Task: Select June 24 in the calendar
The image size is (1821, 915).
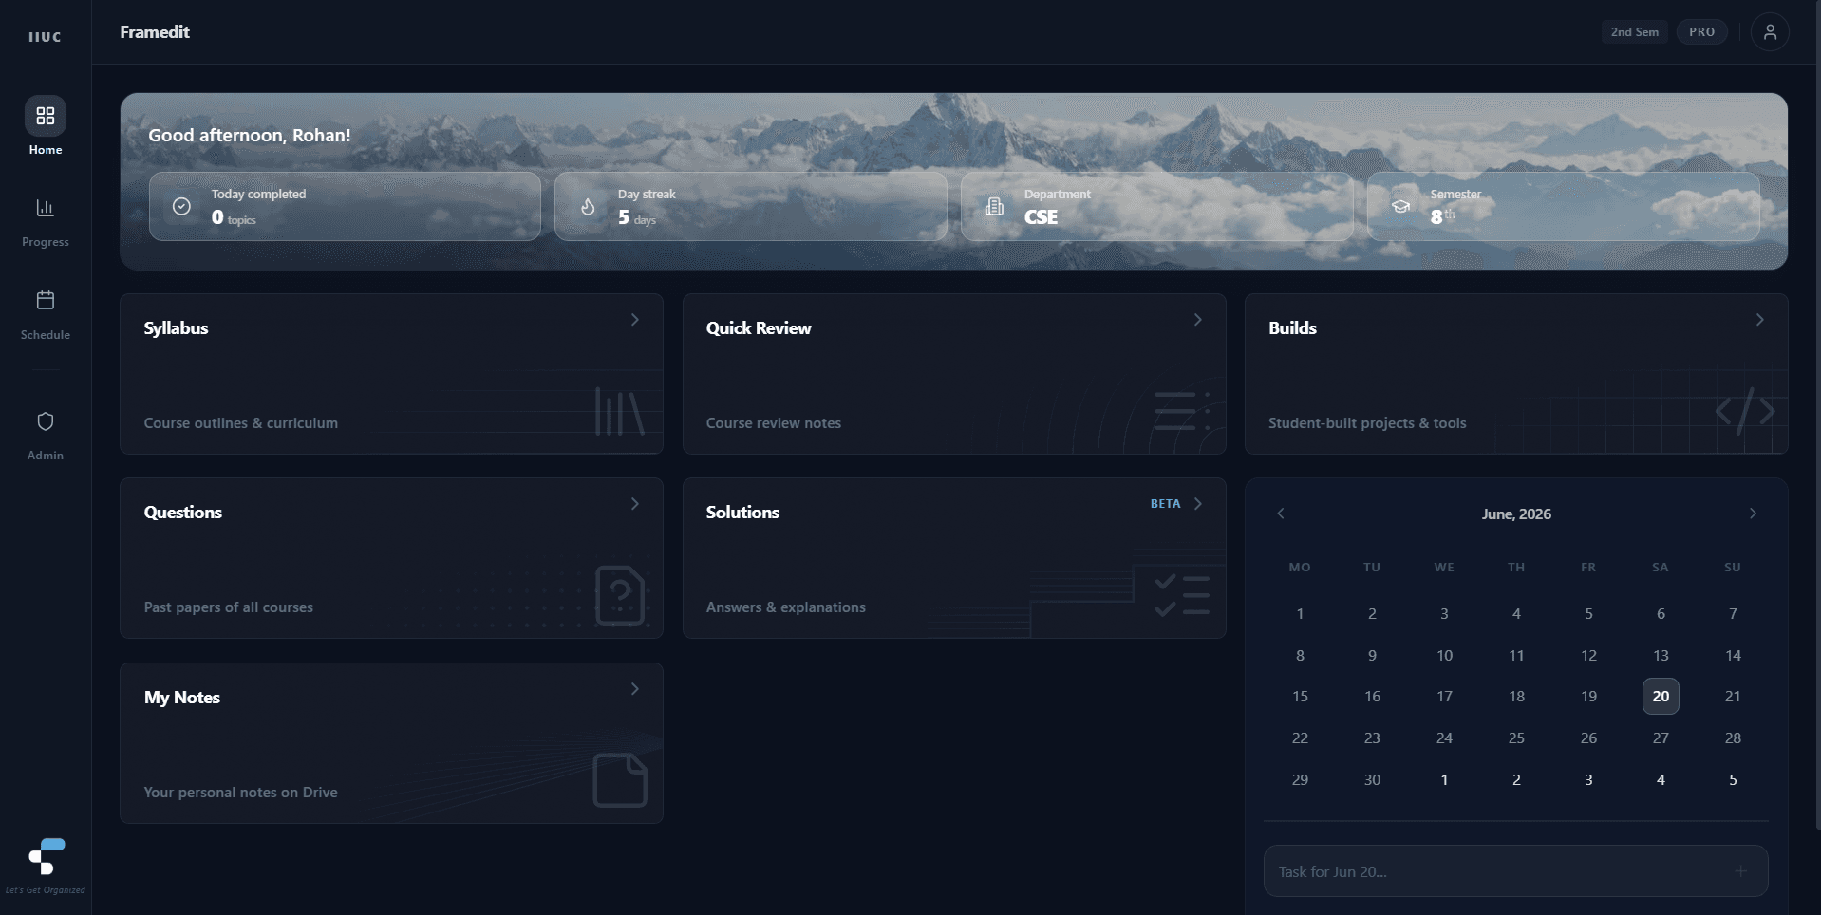Action: point(1444,738)
